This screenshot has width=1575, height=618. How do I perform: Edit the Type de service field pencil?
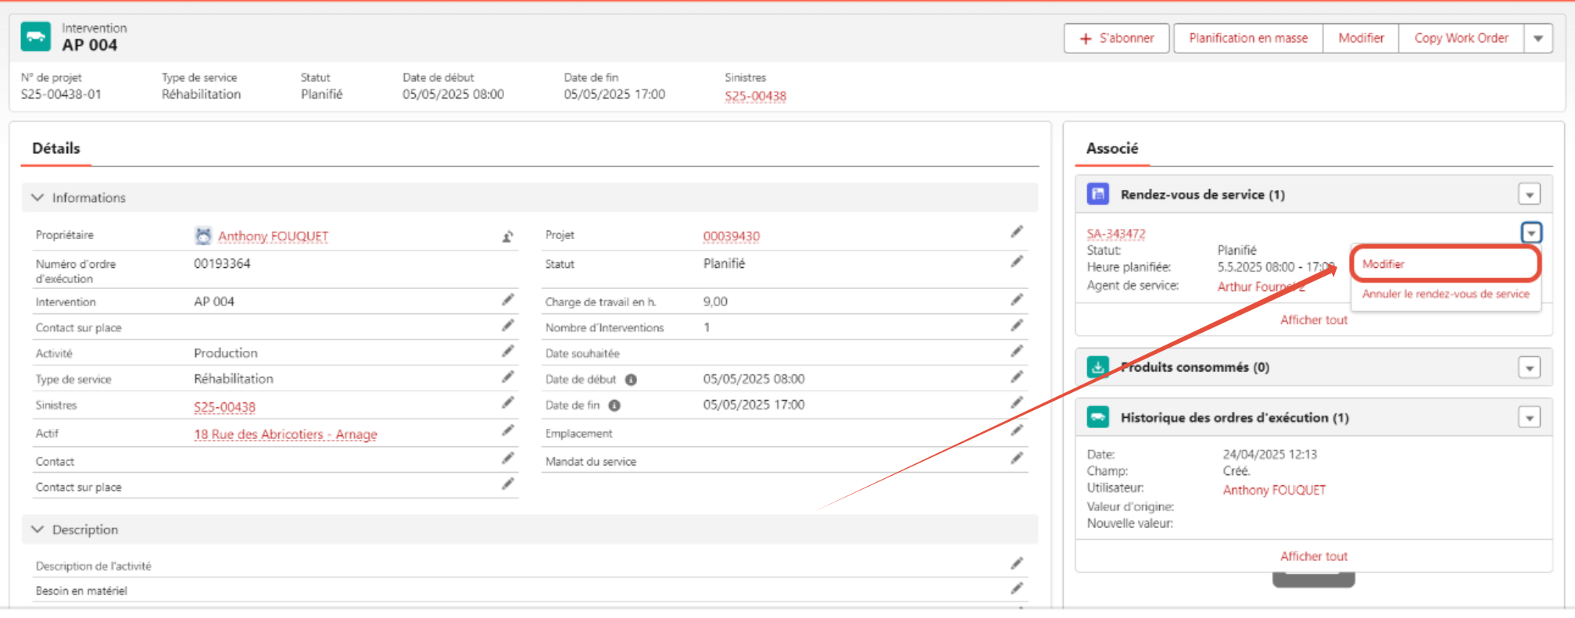(x=507, y=377)
